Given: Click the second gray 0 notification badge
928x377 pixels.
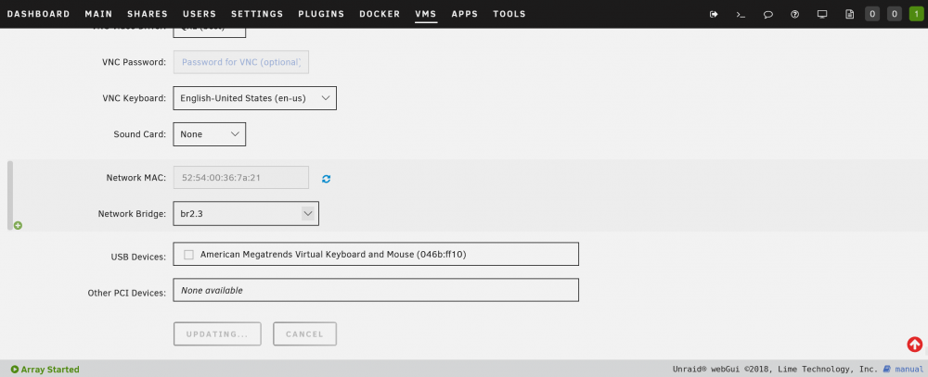Looking at the screenshot, I should [894, 14].
